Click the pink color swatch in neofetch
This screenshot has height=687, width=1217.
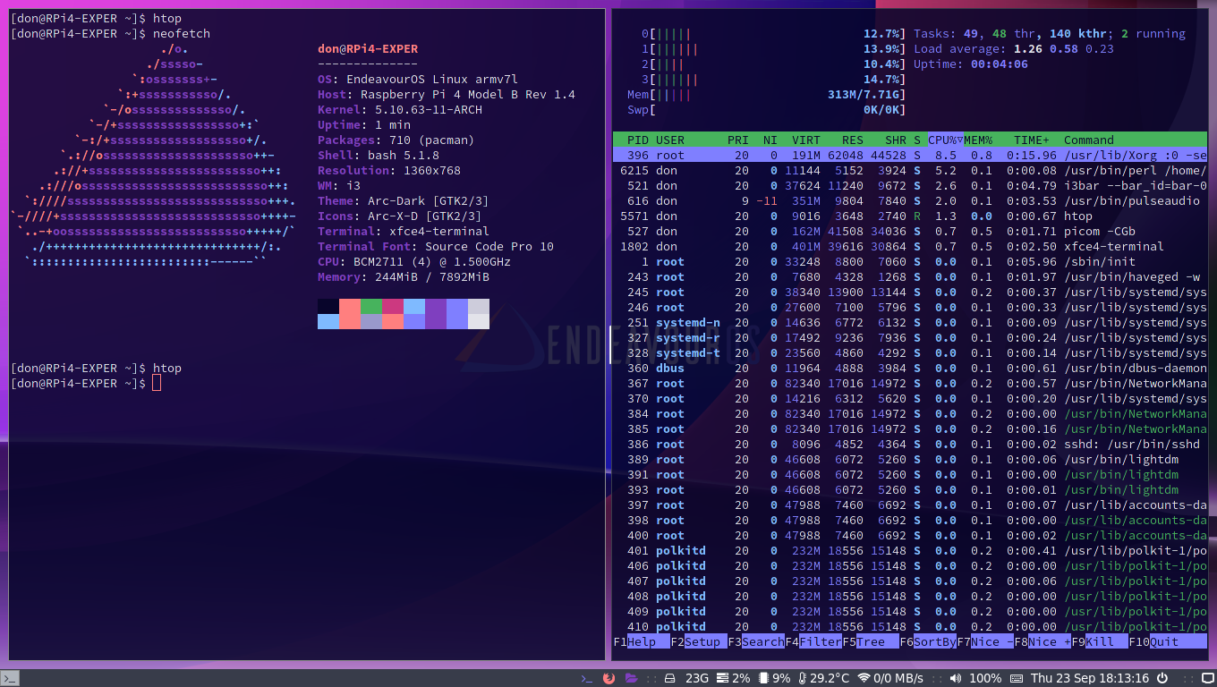point(393,306)
